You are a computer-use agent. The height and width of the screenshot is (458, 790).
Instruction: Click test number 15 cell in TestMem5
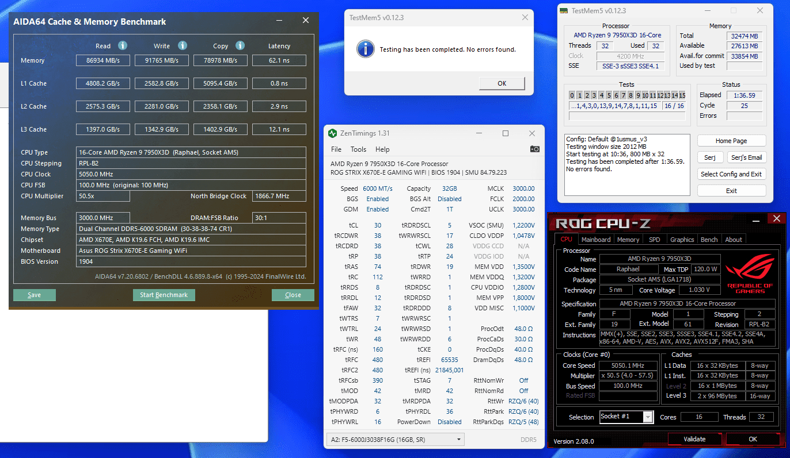[682, 95]
